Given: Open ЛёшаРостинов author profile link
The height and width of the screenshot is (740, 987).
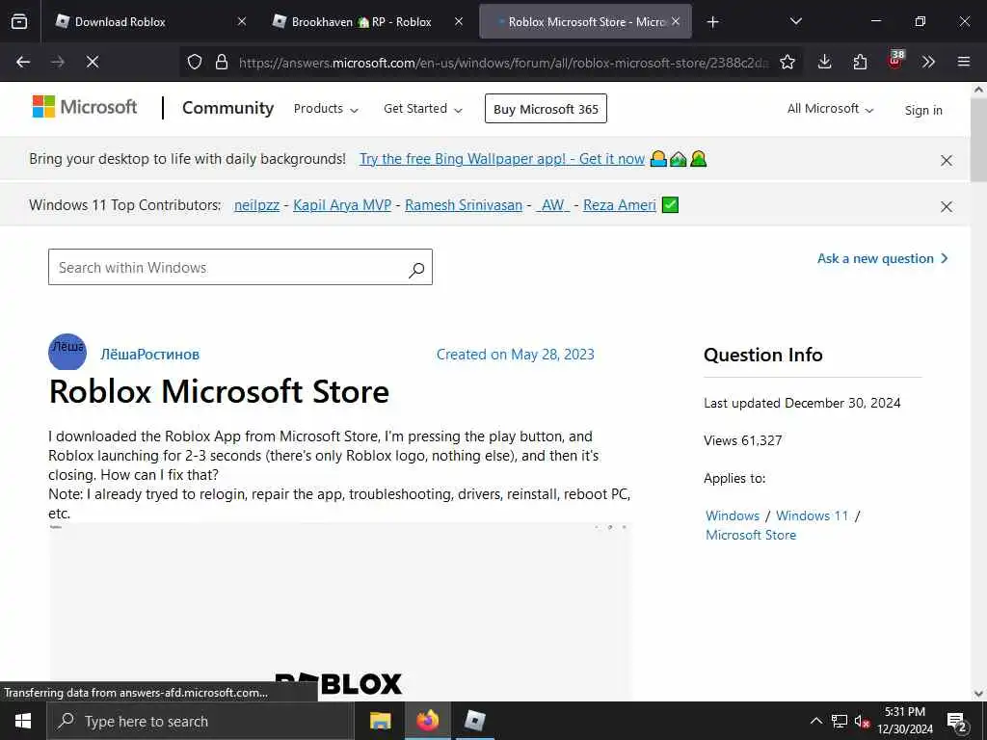Looking at the screenshot, I should (149, 355).
